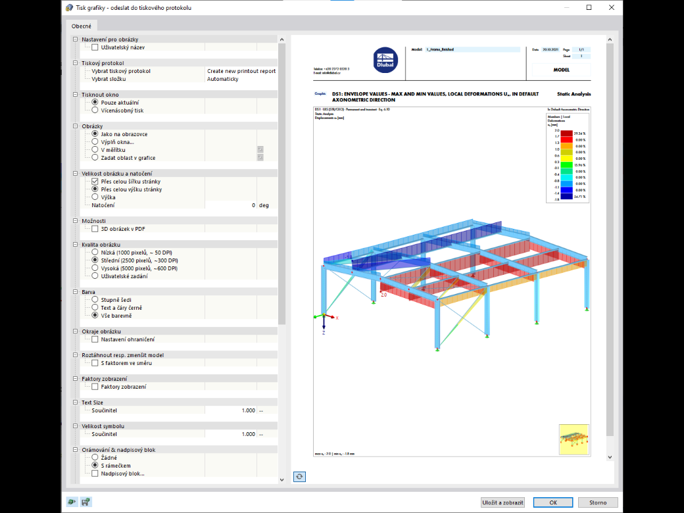Screen dimensions: 684x513
Task: Click the yellow model thumbnail in preview
Action: coord(574,439)
